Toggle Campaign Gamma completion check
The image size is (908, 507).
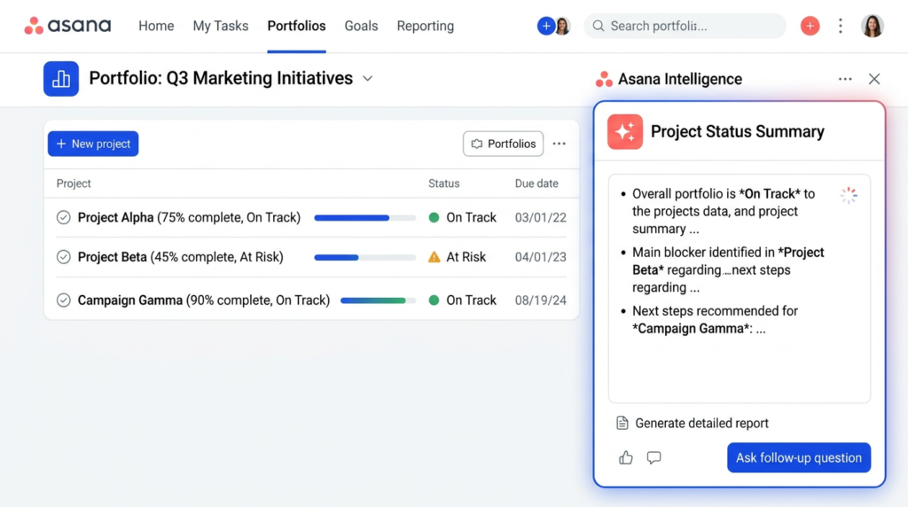[x=64, y=300]
